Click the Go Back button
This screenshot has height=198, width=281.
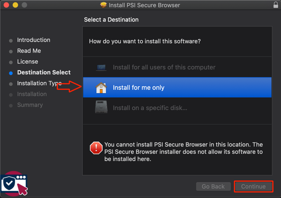pos(213,186)
